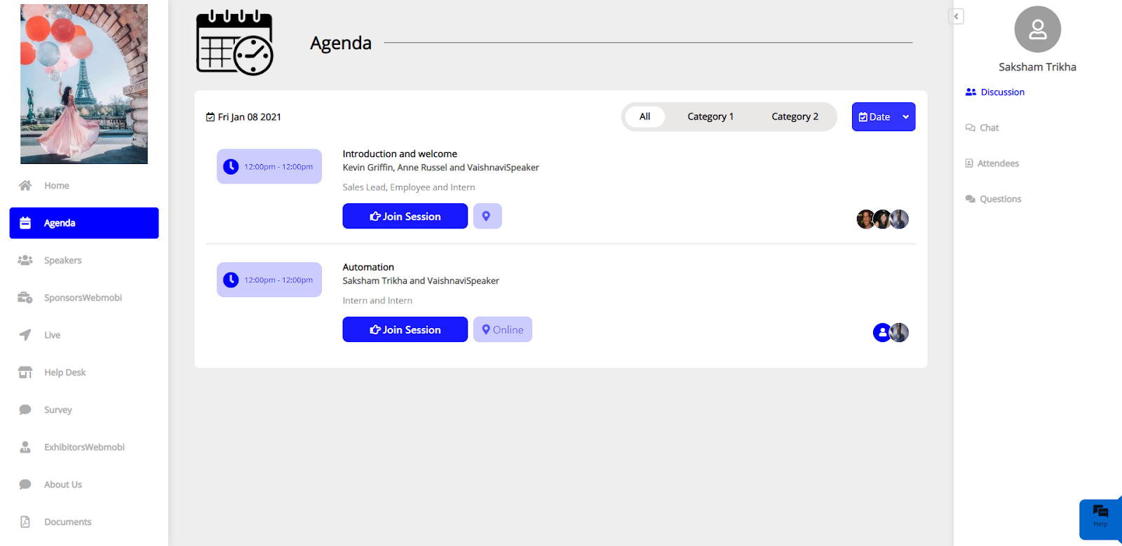The image size is (1122, 546).
Task: Collapse the right side panel
Action: [956, 16]
